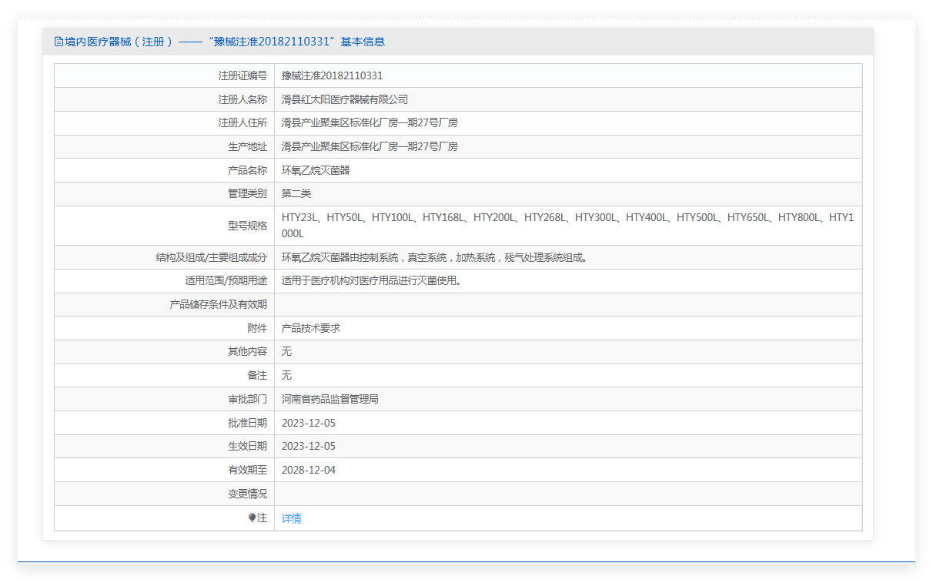This screenshot has height=583, width=933.
Task: Select attachment value 产品技术要求
Action: click(311, 328)
